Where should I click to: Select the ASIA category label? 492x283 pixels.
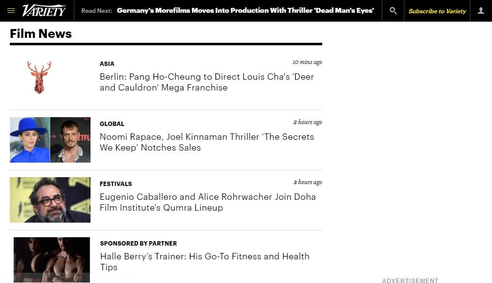coord(107,63)
